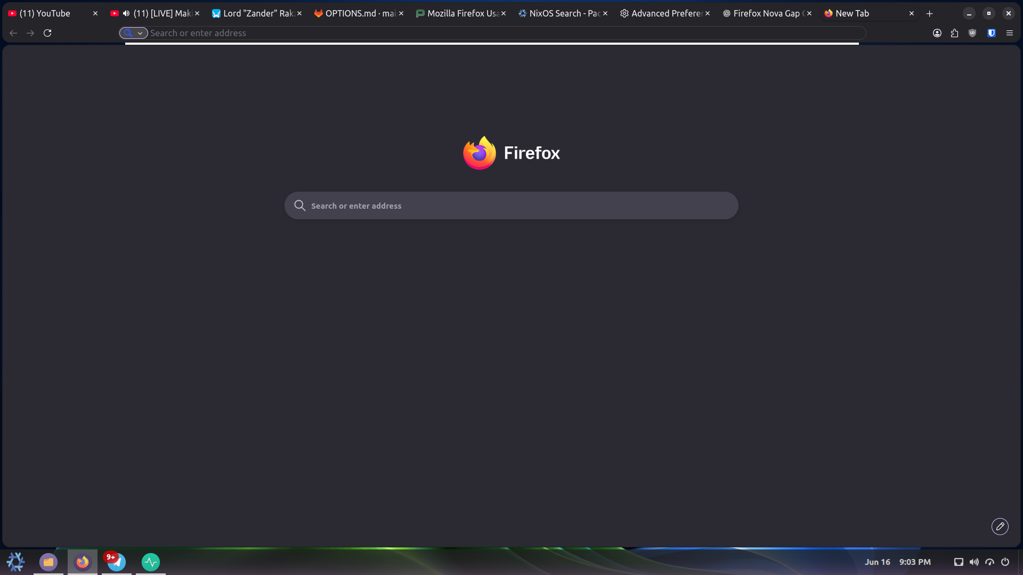Close the (11) YouTube tab
The height and width of the screenshot is (575, 1023).
point(95,13)
